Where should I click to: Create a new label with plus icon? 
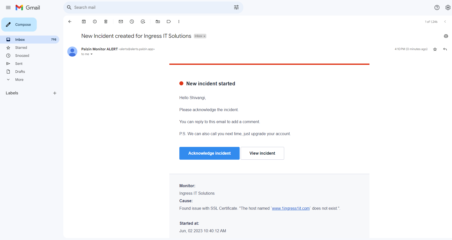click(55, 93)
